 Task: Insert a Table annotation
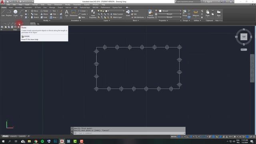click(82, 17)
